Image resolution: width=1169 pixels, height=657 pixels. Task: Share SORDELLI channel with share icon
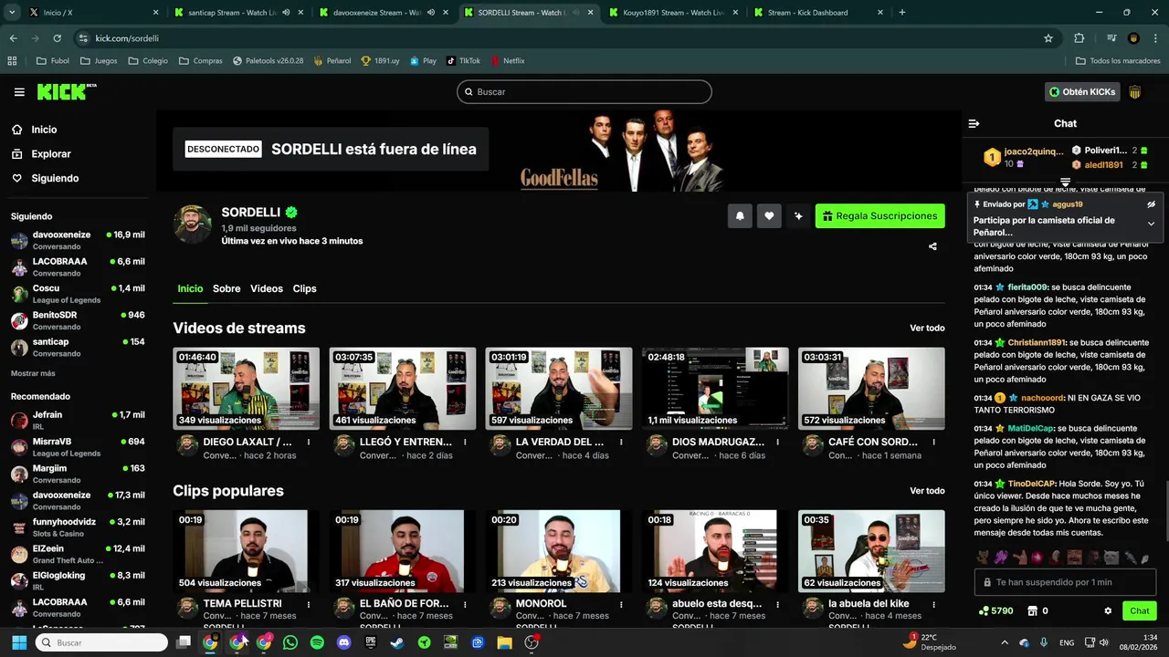tap(932, 246)
